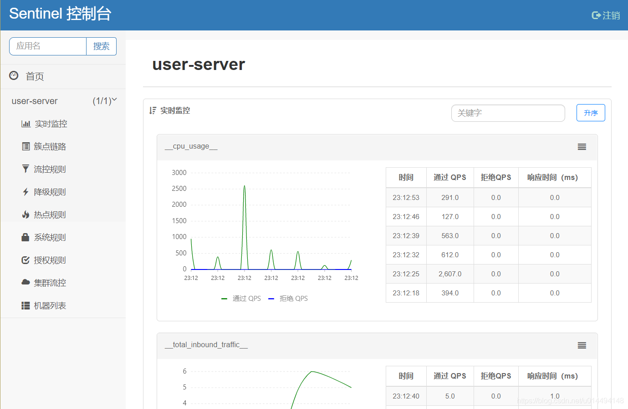Click the 23:12:46 time cell
This screenshot has width=628, height=409.
click(406, 217)
